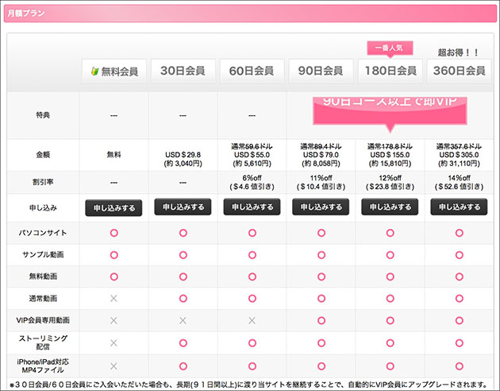Click the VIP会員専用動画 X mark under 60日会員
The height and width of the screenshot is (391, 500).
tap(252, 320)
